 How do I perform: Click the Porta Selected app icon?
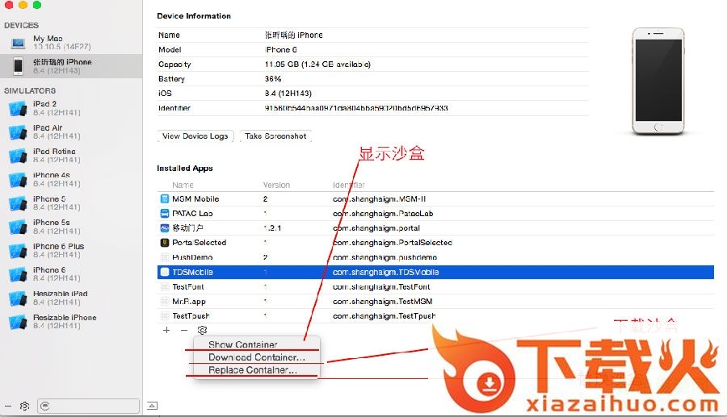point(165,243)
